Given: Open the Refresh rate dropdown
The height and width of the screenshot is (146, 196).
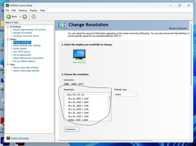Looking at the screenshot, I should coord(126,94).
